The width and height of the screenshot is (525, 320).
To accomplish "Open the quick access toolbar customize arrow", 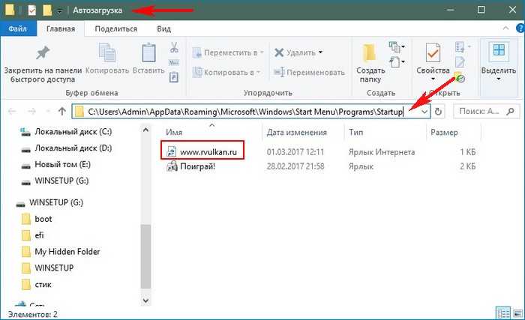I will [x=59, y=10].
